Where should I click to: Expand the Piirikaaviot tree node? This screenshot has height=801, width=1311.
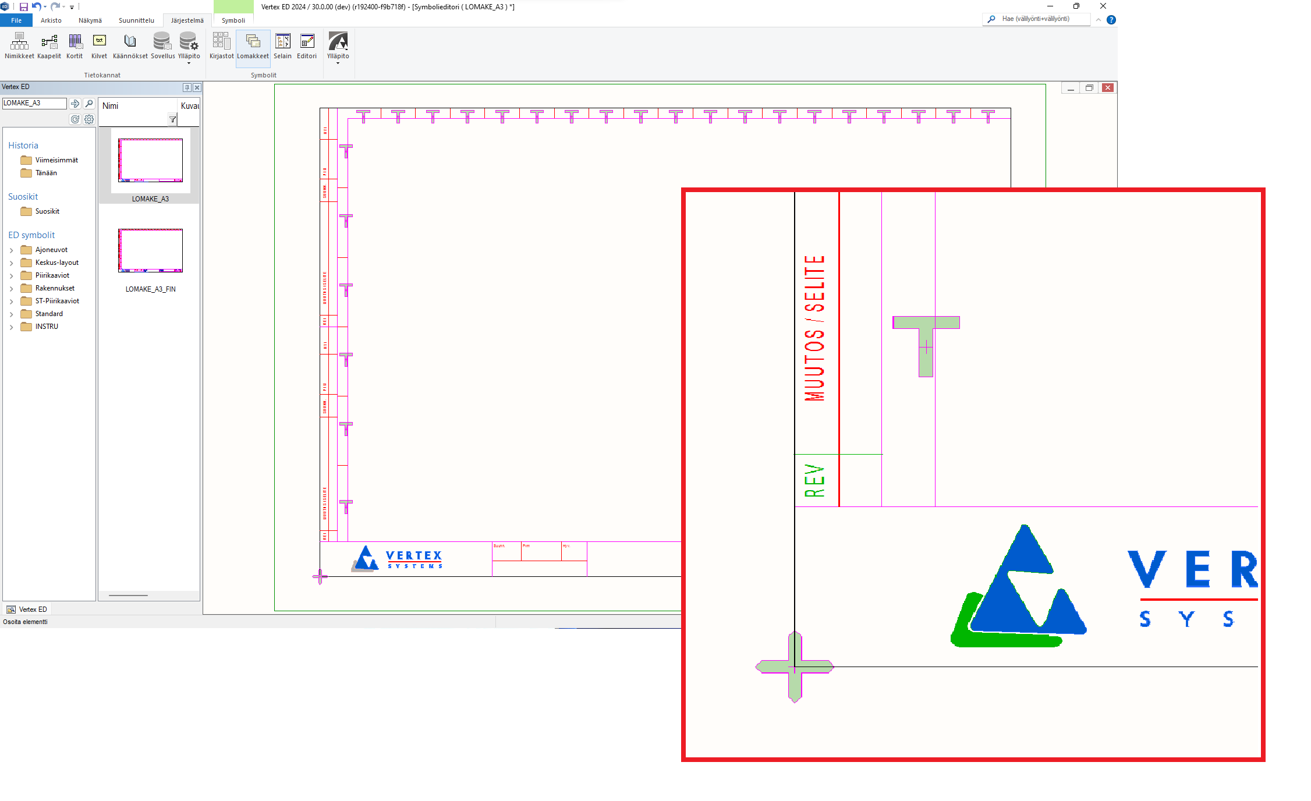pyautogui.click(x=11, y=276)
